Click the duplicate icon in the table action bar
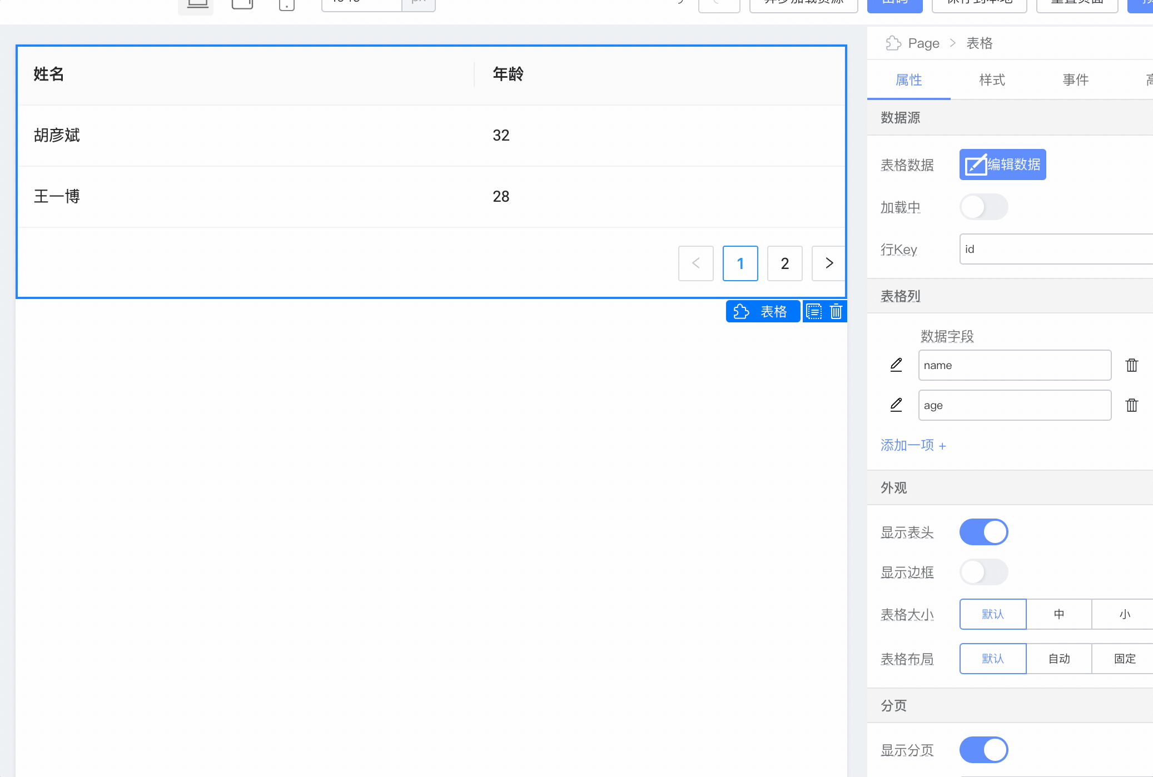The width and height of the screenshot is (1153, 777). pos(813,311)
